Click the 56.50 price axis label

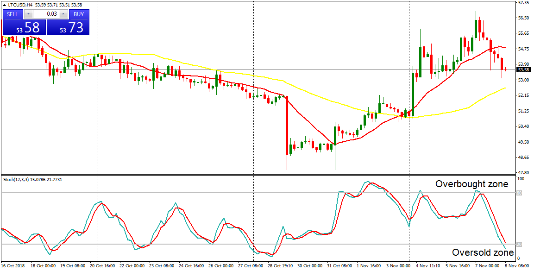pyautogui.click(x=523, y=18)
